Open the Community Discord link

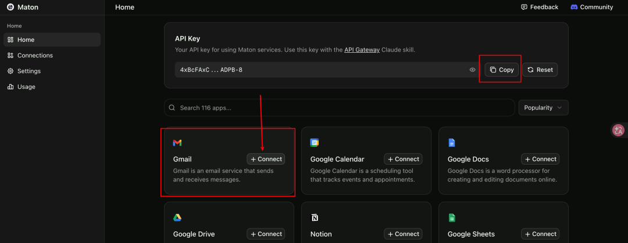tap(591, 7)
